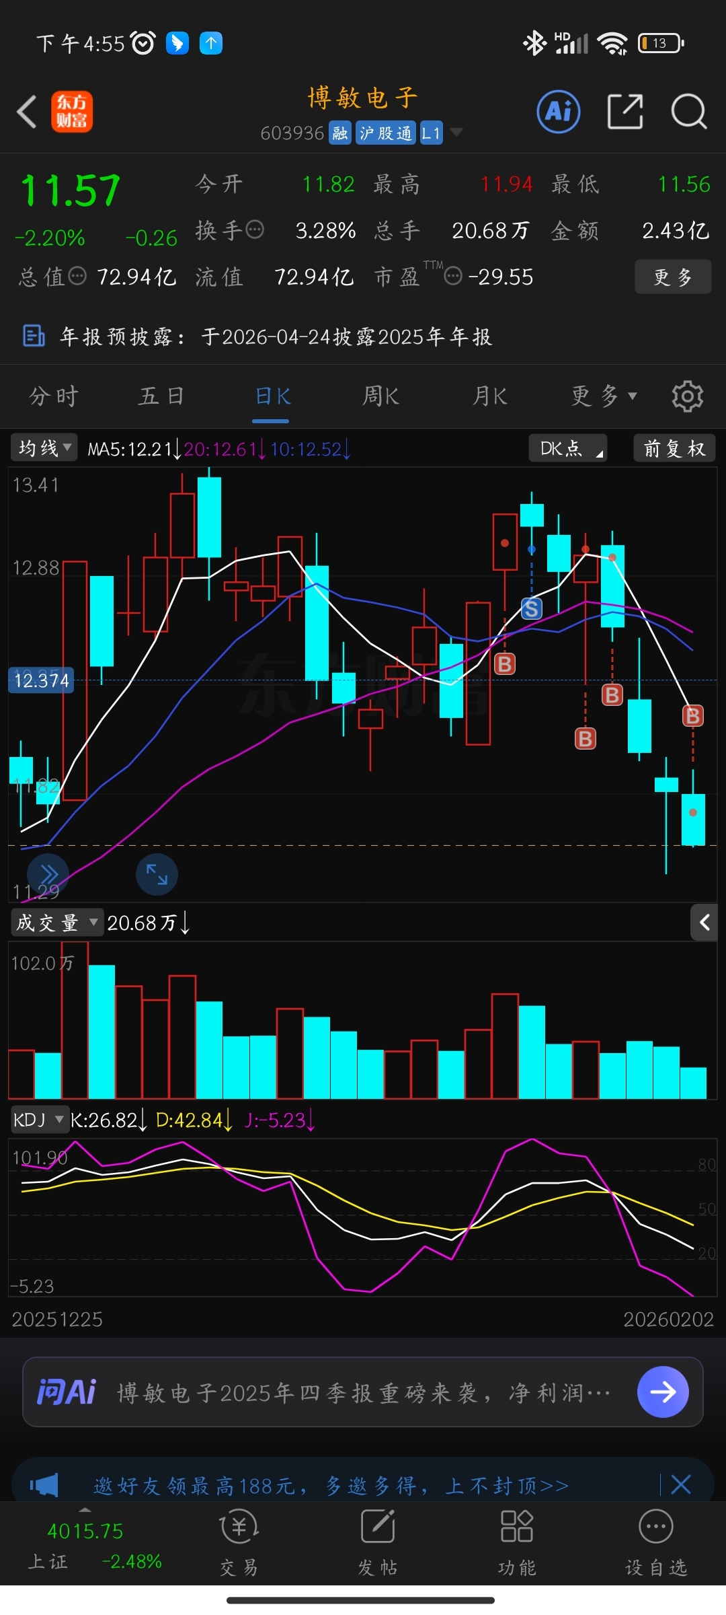726x1615 pixels.
Task: Tap the back arrow icon
Action: tap(27, 112)
